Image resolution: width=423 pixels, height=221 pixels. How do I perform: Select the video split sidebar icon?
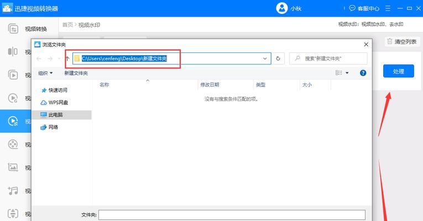(13, 51)
